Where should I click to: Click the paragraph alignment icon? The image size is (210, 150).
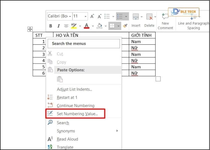[66, 26]
